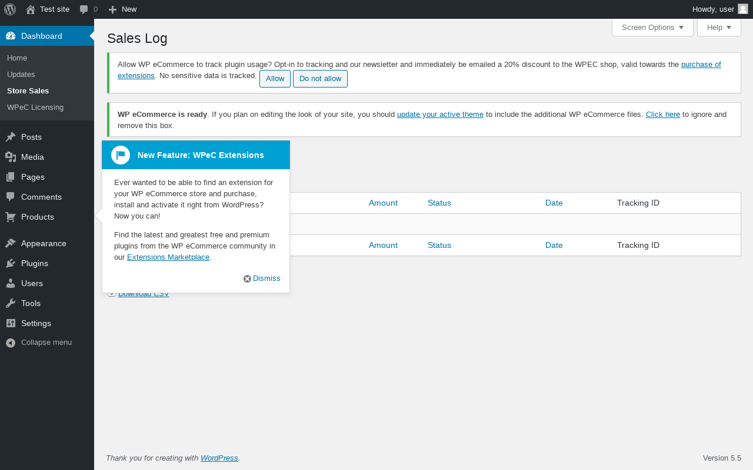Dismiss the WPeC Extensions feature popup

[262, 278]
